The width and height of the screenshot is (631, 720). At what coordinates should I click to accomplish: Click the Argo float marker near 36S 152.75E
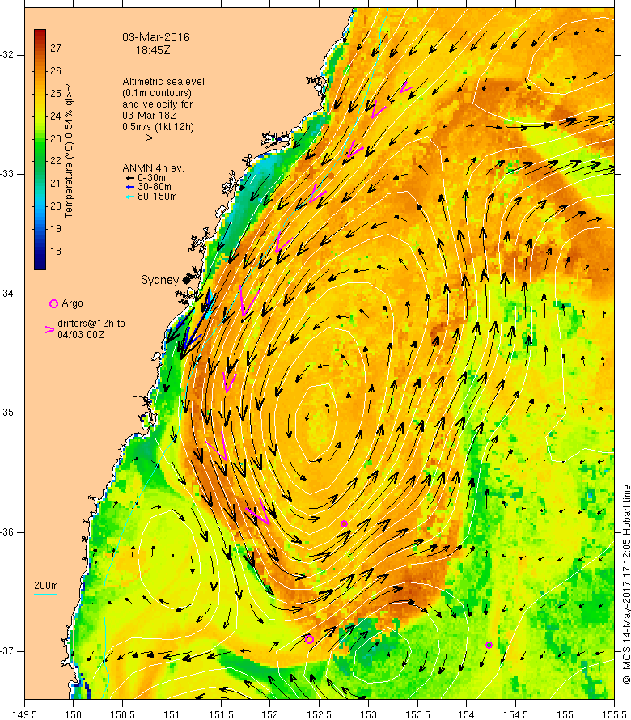[344, 524]
